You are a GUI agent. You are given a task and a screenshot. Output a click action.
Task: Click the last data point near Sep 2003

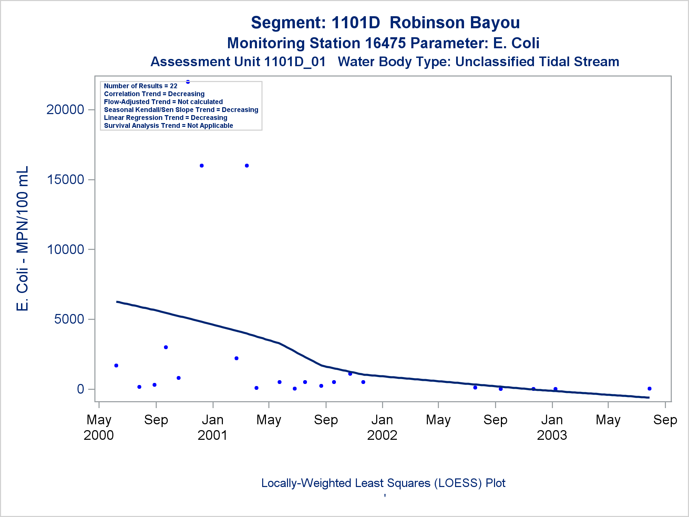click(x=649, y=389)
